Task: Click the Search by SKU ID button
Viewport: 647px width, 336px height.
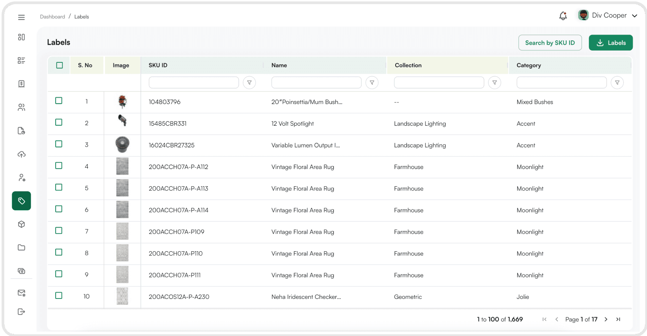Action: coord(550,43)
